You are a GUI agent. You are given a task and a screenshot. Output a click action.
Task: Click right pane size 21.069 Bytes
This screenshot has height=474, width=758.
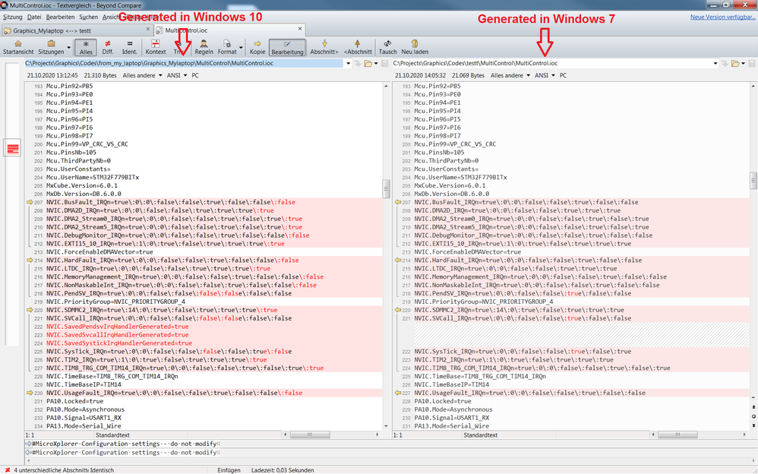[x=468, y=75]
